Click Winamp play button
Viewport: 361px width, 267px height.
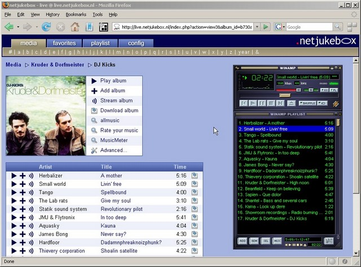click(253, 103)
